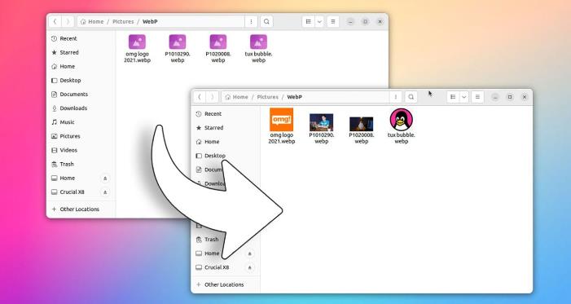Screen dimensions: 571x304
Task: Open the path options menu (three dots) in the front window
Action: point(396,97)
